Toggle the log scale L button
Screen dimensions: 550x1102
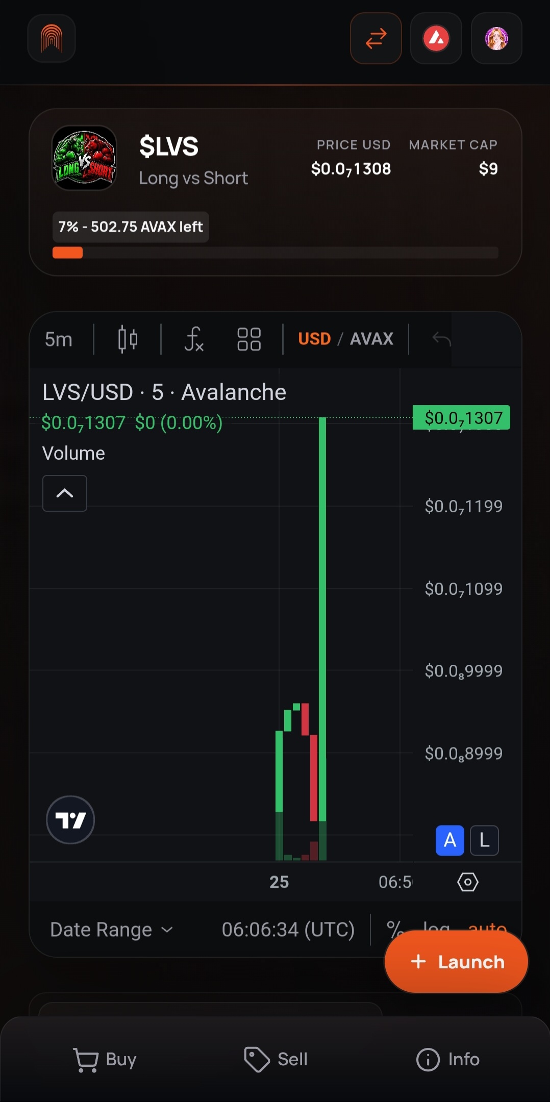[484, 840]
